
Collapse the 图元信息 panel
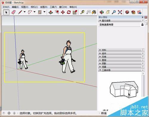click(100, 21)
